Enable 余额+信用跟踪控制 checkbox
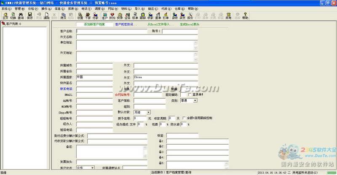Image resolution: width=337 pixels, height=175 pixels. tap(184, 118)
